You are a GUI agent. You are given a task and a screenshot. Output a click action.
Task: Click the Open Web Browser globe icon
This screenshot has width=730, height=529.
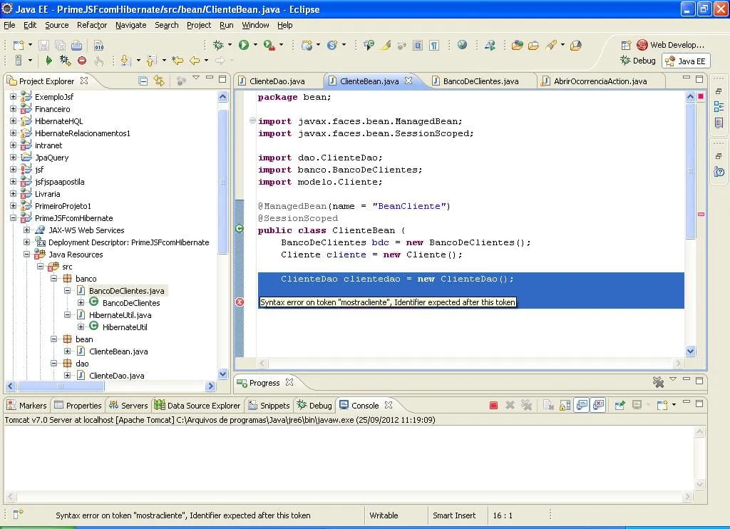(x=462, y=45)
